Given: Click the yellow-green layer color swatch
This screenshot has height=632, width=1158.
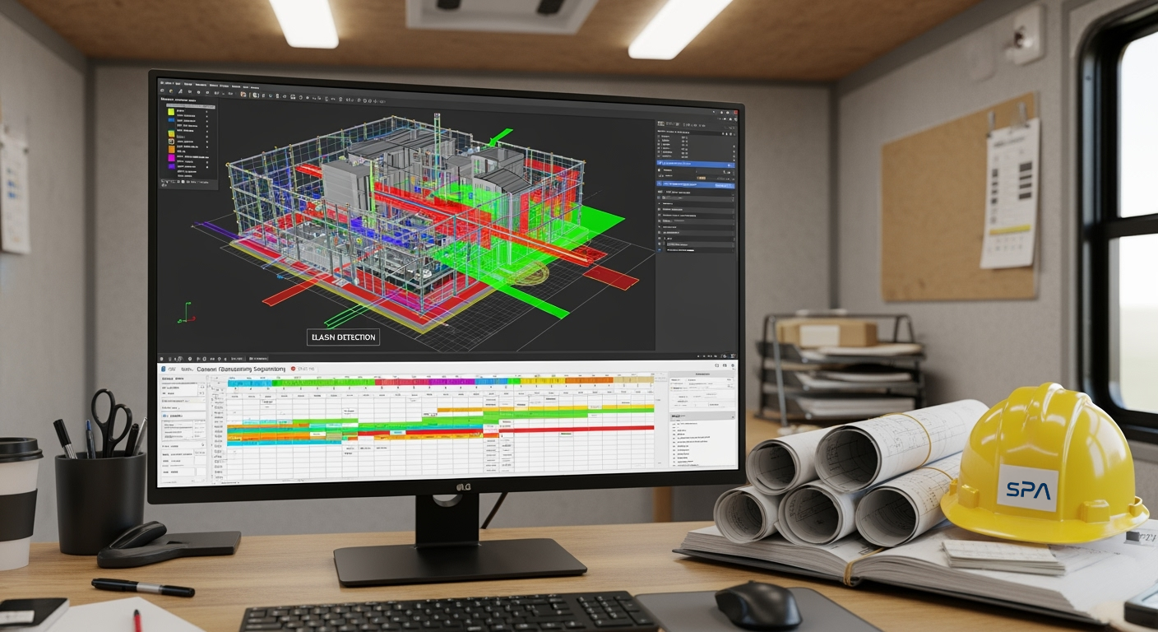Looking at the screenshot, I should [171, 110].
